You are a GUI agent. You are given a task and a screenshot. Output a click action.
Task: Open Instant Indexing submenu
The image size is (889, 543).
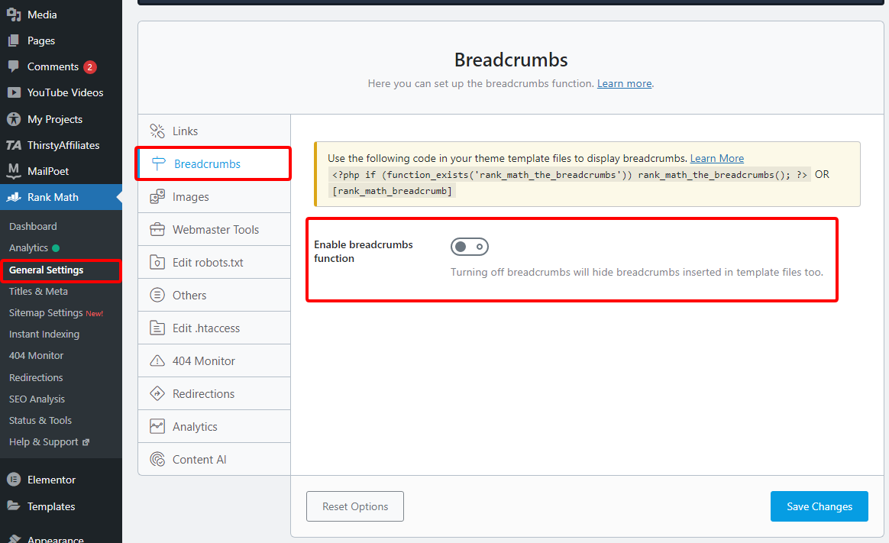pos(44,335)
